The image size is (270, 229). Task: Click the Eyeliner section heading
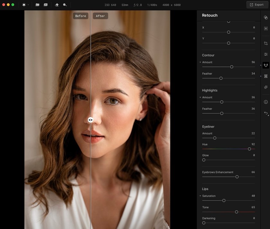click(x=208, y=127)
